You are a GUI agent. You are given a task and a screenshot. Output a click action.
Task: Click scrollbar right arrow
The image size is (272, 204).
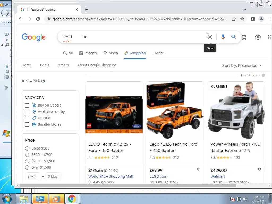(x=269, y=185)
